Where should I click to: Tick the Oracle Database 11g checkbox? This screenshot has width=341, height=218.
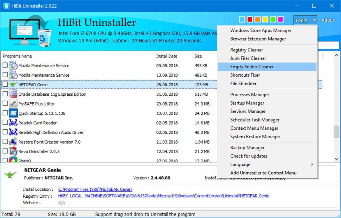[x=5, y=94]
